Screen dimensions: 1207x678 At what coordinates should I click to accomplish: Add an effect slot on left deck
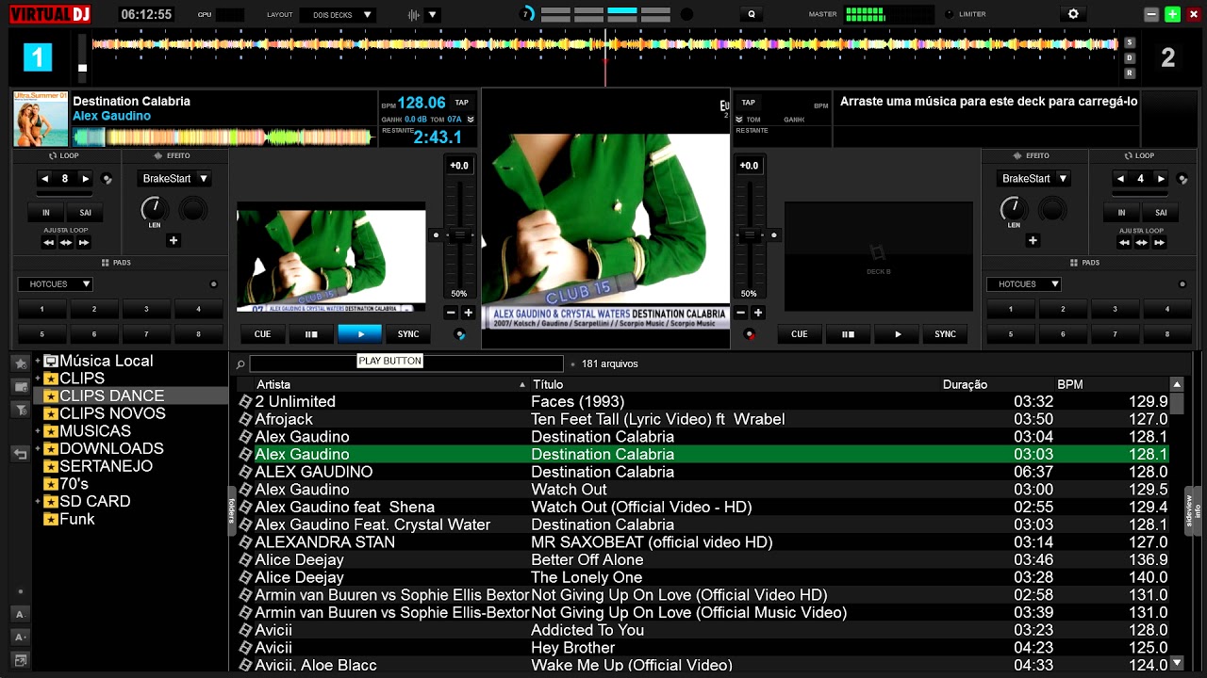coord(174,241)
